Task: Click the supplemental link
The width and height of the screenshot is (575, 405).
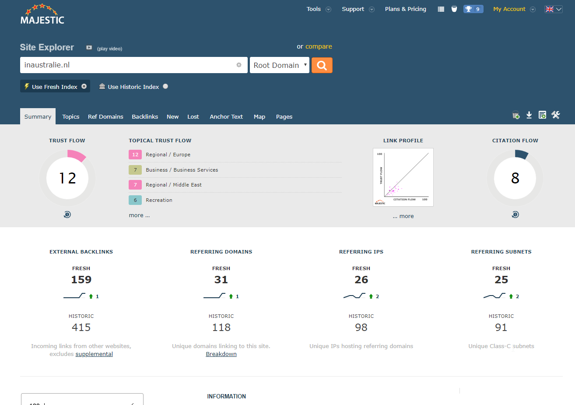Action: click(94, 354)
